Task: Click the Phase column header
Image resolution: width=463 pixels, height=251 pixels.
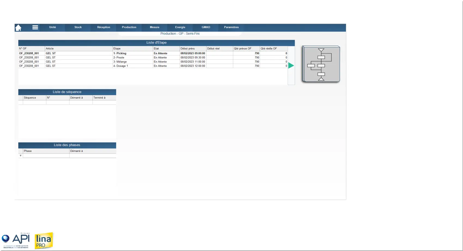Action: pos(46,151)
